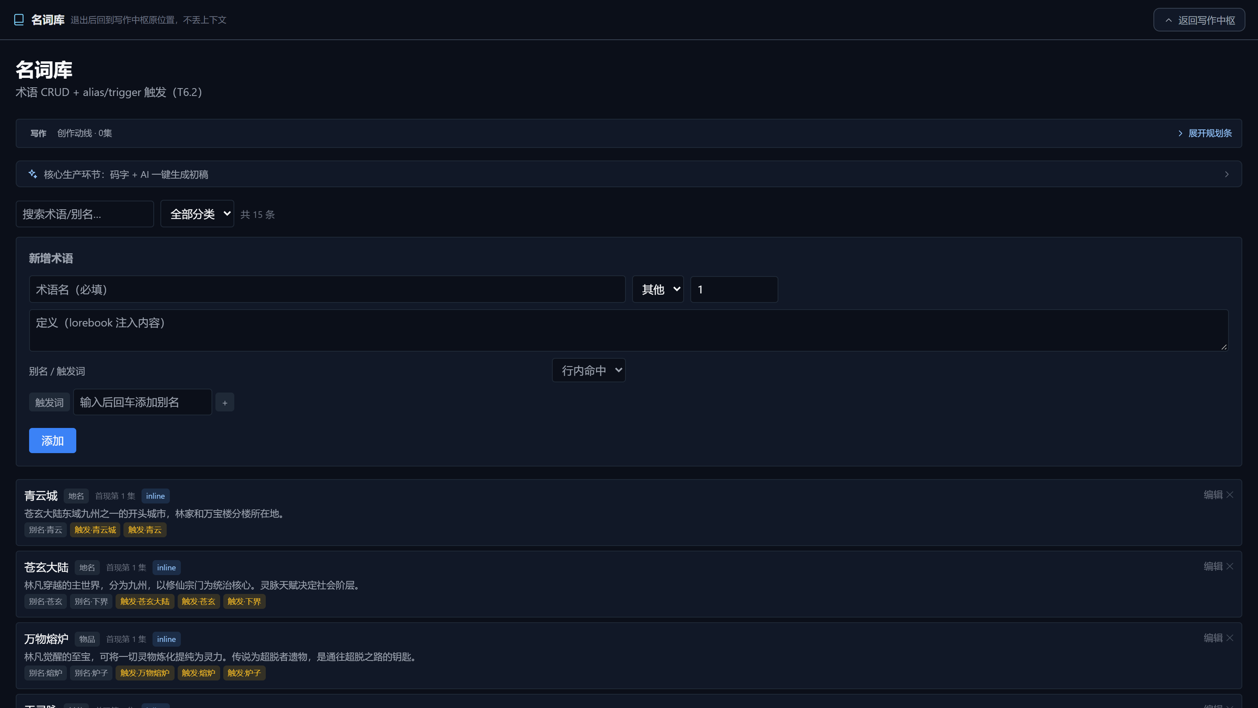
Task: Click the 触发·熔炉 tag
Action: tap(199, 673)
